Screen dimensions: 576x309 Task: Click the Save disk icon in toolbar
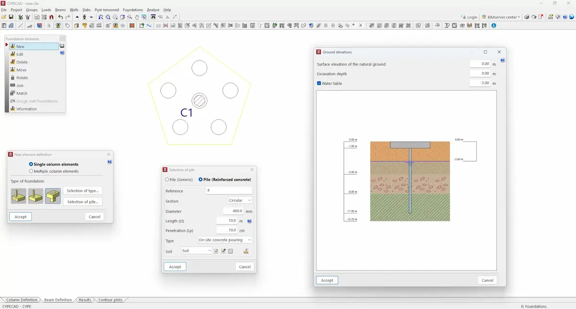11,17
